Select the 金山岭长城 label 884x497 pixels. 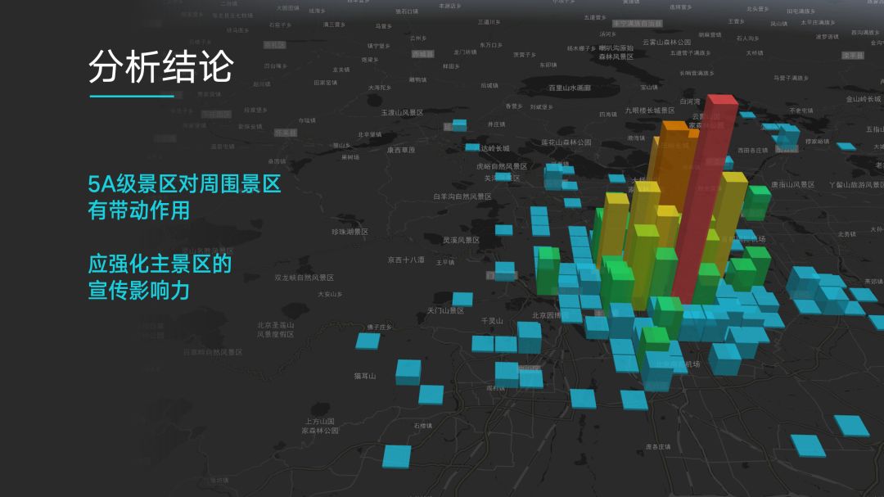(864, 101)
